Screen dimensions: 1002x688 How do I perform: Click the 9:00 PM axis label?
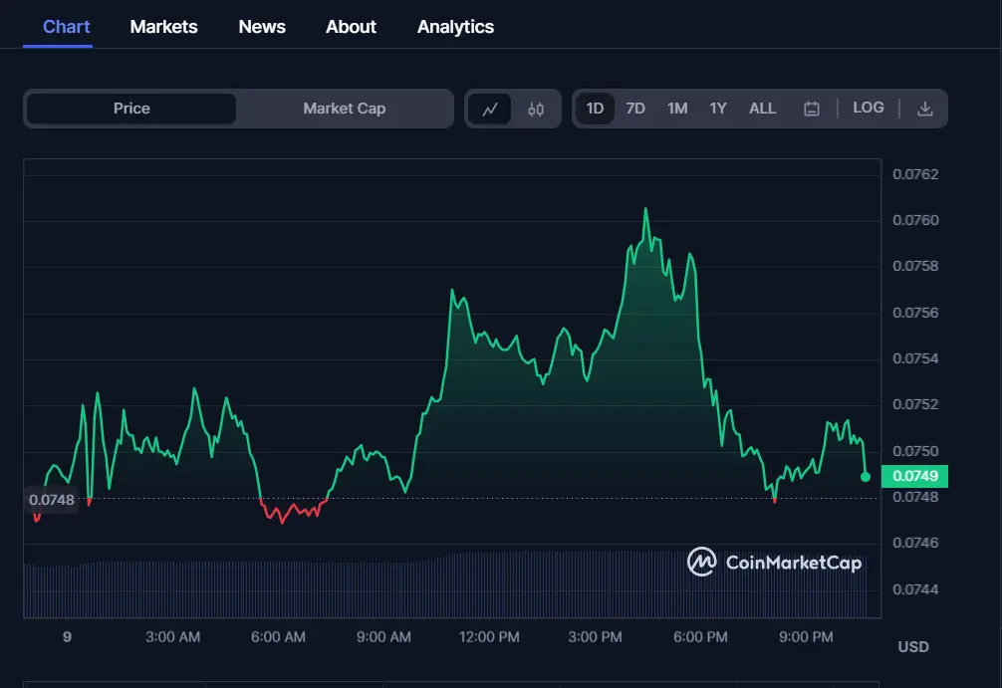point(806,637)
